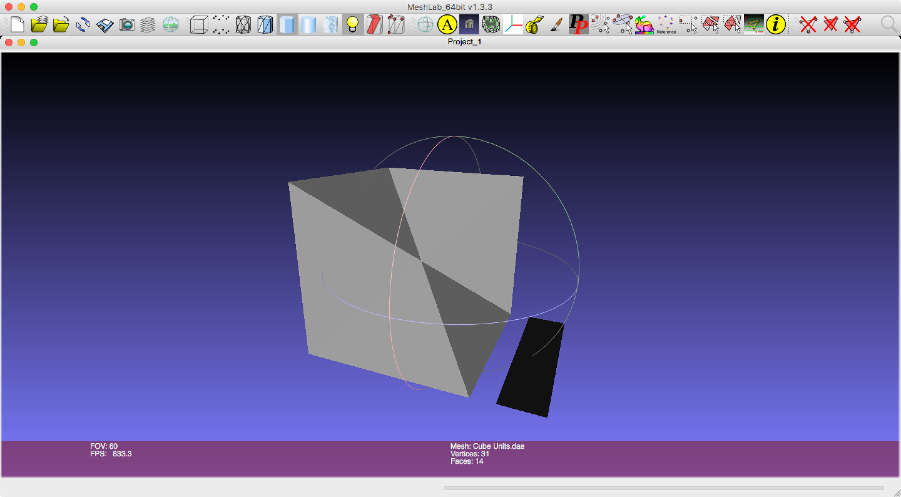Click the Project_1 window title bar
Viewport: 901px width, 497px height.
464,42
